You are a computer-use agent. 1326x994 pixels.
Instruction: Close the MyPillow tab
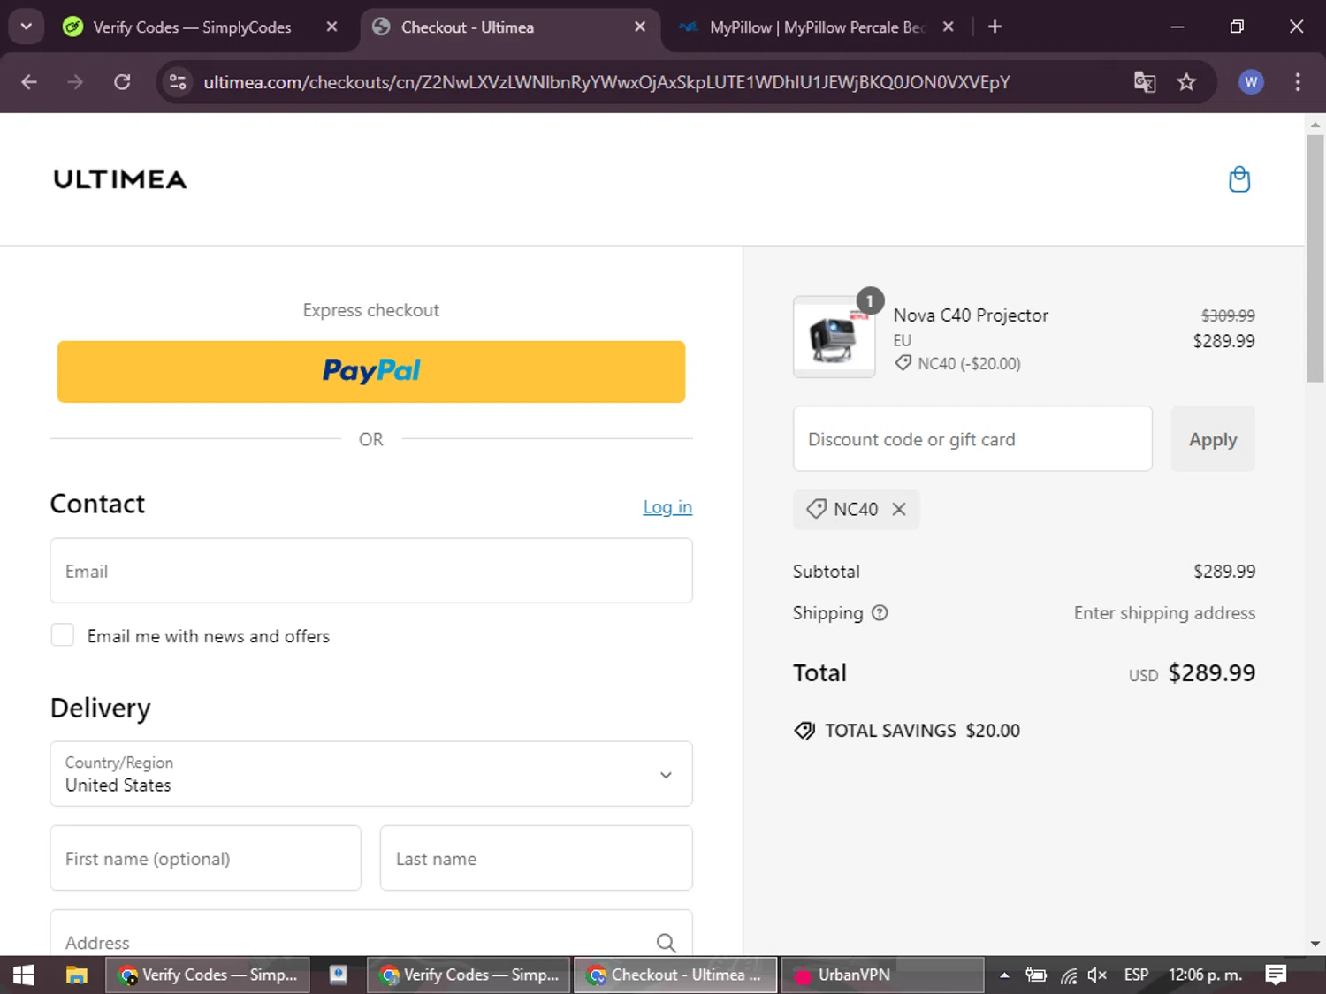948,27
